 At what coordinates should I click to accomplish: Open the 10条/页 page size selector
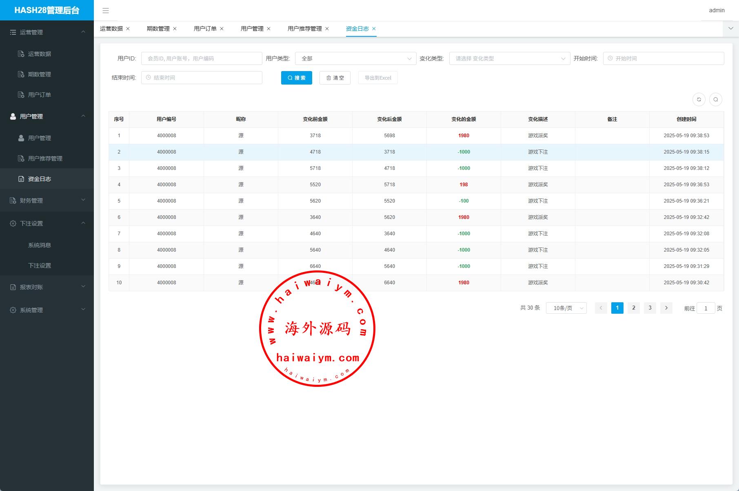pos(566,308)
